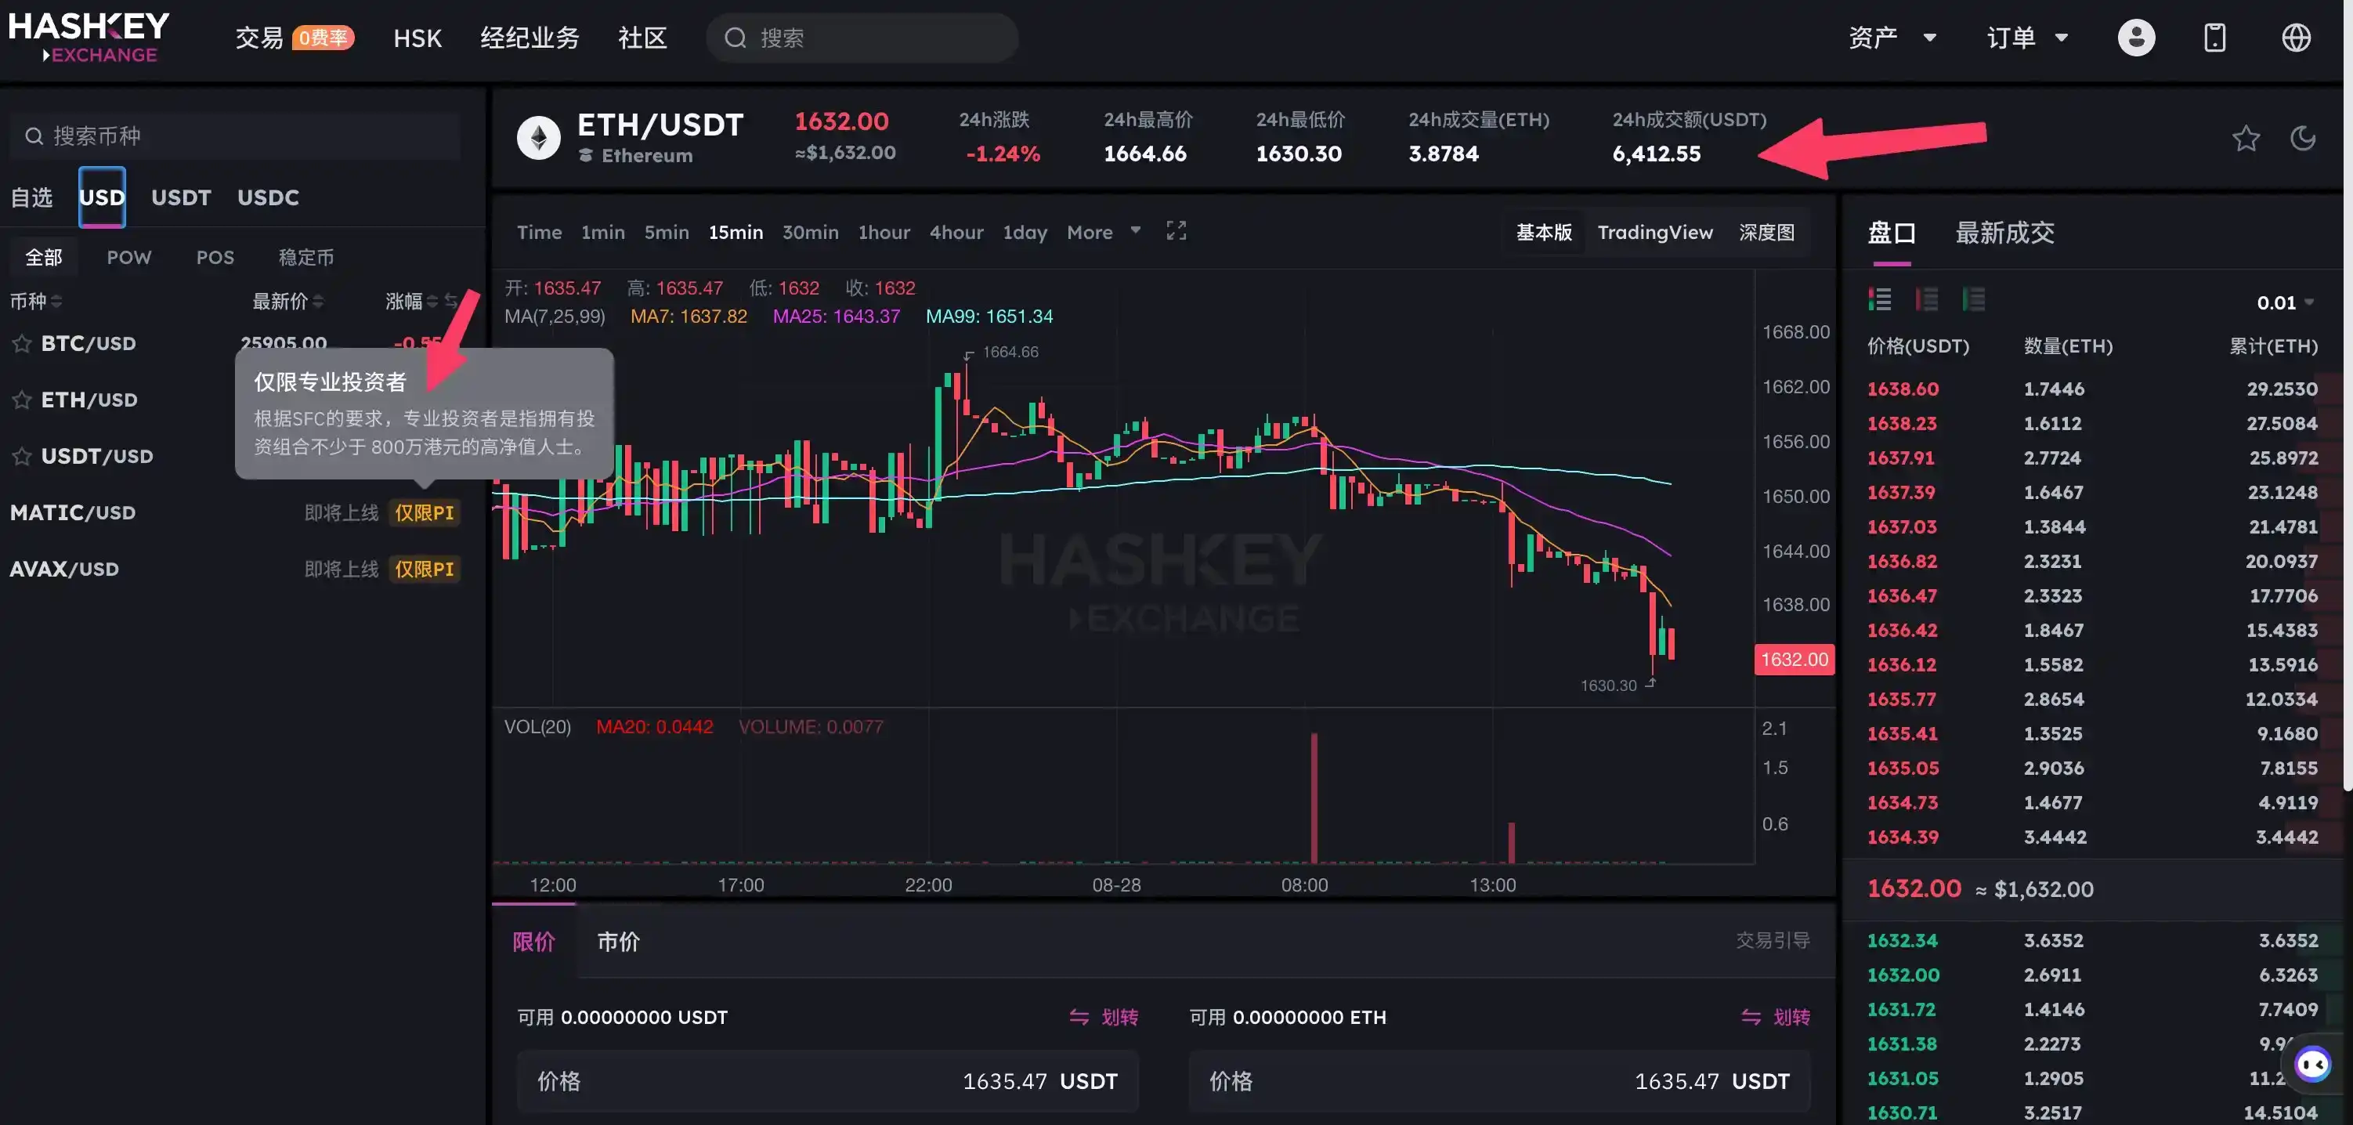The height and width of the screenshot is (1125, 2353).
Task: Filter pairs by 稳定币 stablecoins
Action: (x=306, y=258)
